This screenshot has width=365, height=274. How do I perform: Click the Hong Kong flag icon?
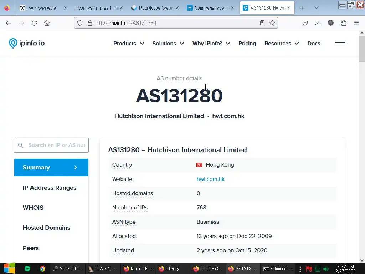pyautogui.click(x=199, y=165)
